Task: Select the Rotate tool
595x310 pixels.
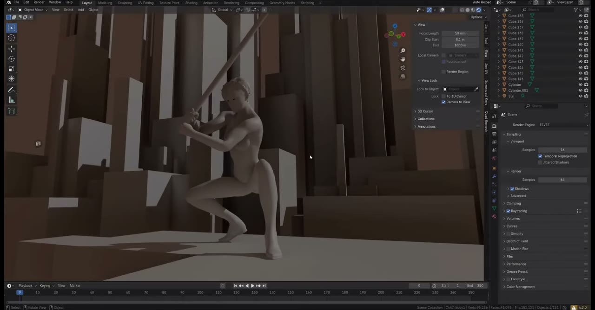Action: click(x=12, y=58)
